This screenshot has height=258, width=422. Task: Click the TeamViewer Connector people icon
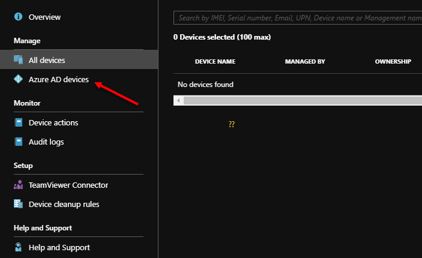(x=18, y=185)
